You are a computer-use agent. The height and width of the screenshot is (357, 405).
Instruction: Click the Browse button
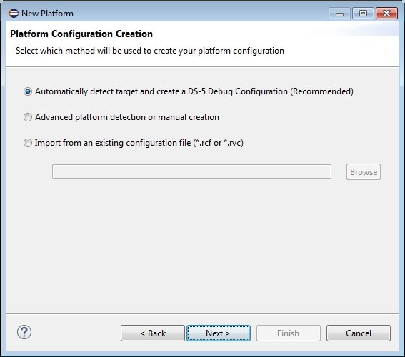364,171
